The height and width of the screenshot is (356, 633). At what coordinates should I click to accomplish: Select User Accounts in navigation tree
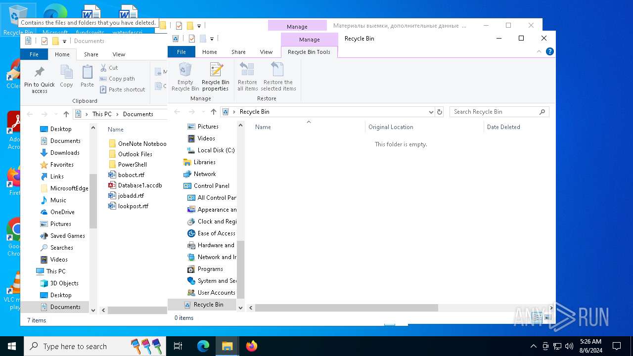click(x=211, y=293)
